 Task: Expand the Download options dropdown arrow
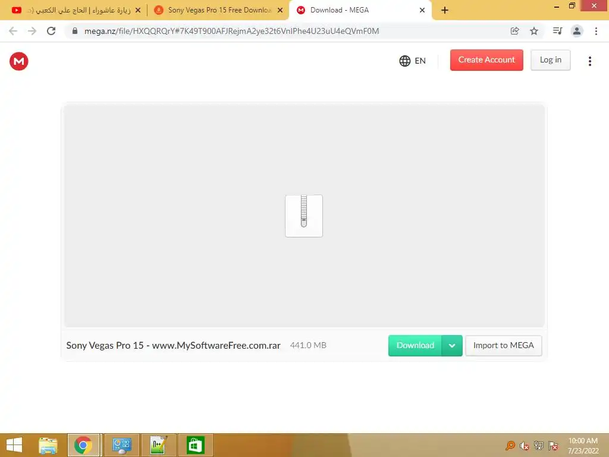point(452,346)
